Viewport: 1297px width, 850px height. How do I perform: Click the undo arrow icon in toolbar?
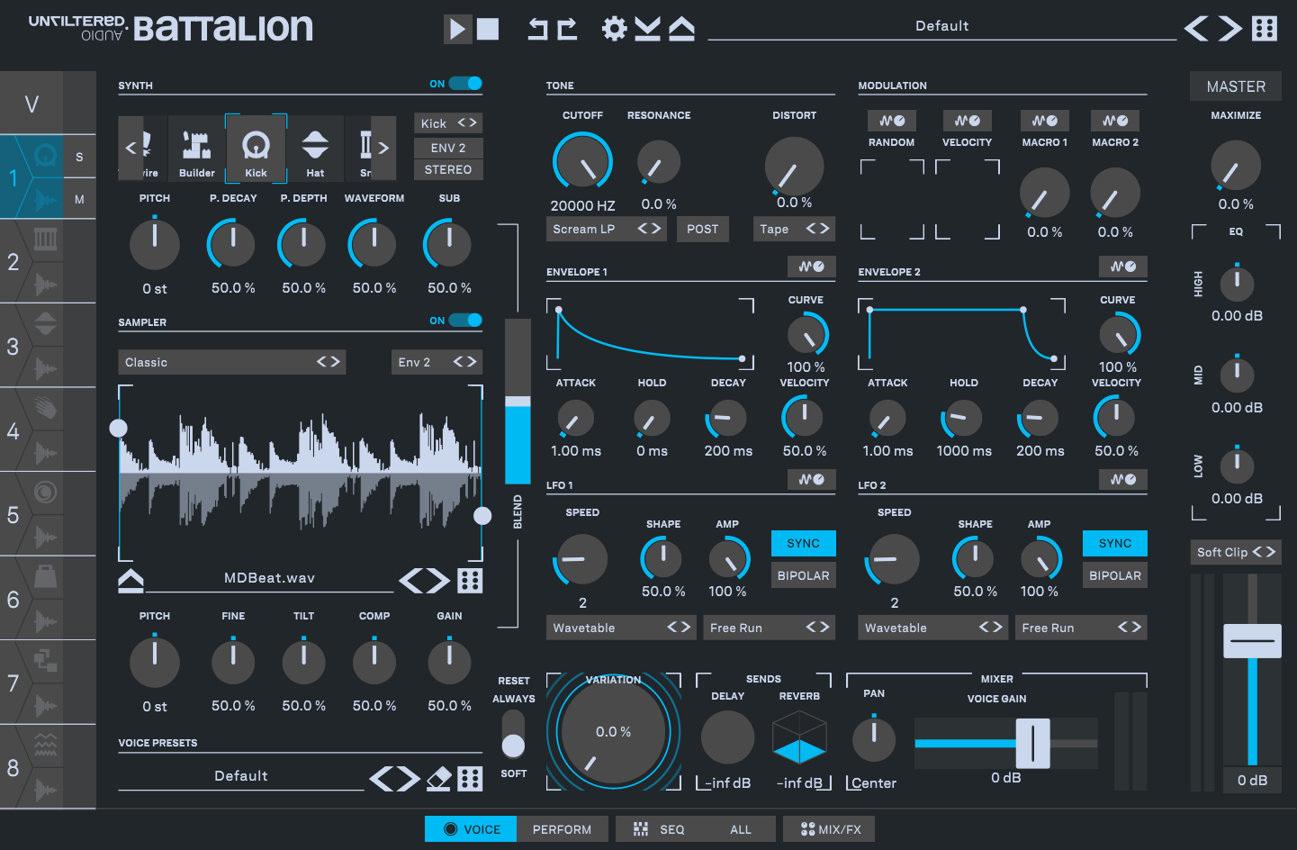(537, 29)
